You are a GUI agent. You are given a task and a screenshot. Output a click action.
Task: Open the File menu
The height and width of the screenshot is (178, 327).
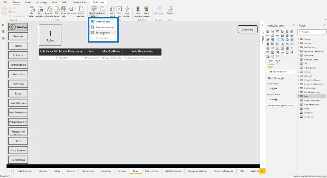point(5,2)
